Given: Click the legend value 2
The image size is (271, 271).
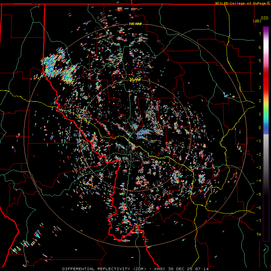Looking at the screenshot, I should 260,101.
